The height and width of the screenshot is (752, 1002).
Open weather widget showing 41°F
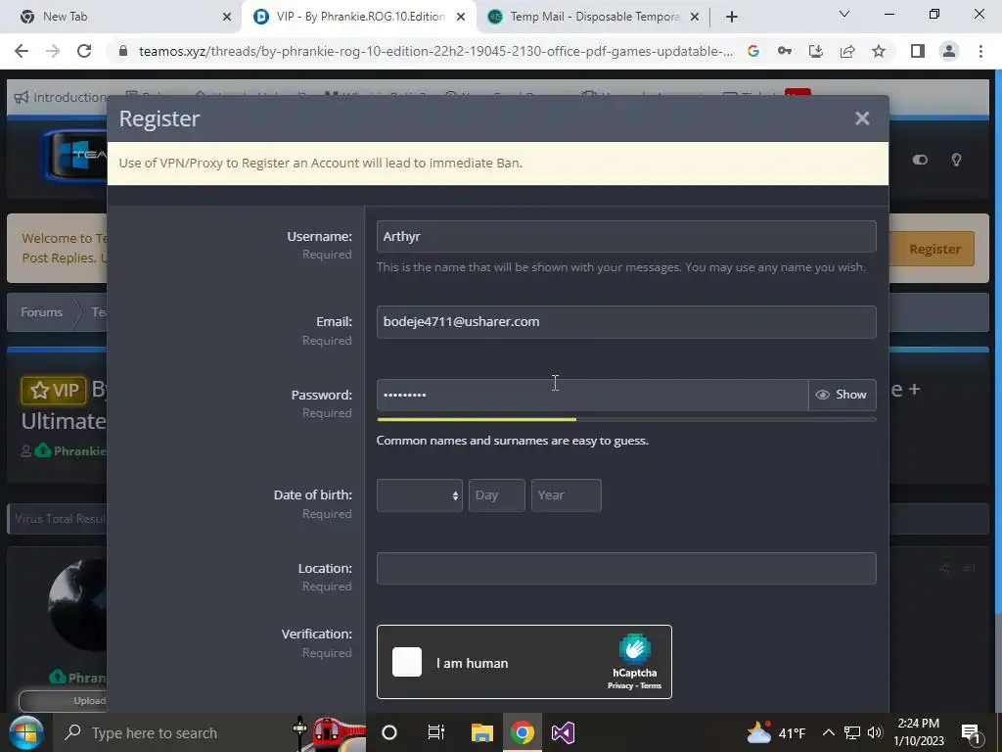tap(775, 732)
